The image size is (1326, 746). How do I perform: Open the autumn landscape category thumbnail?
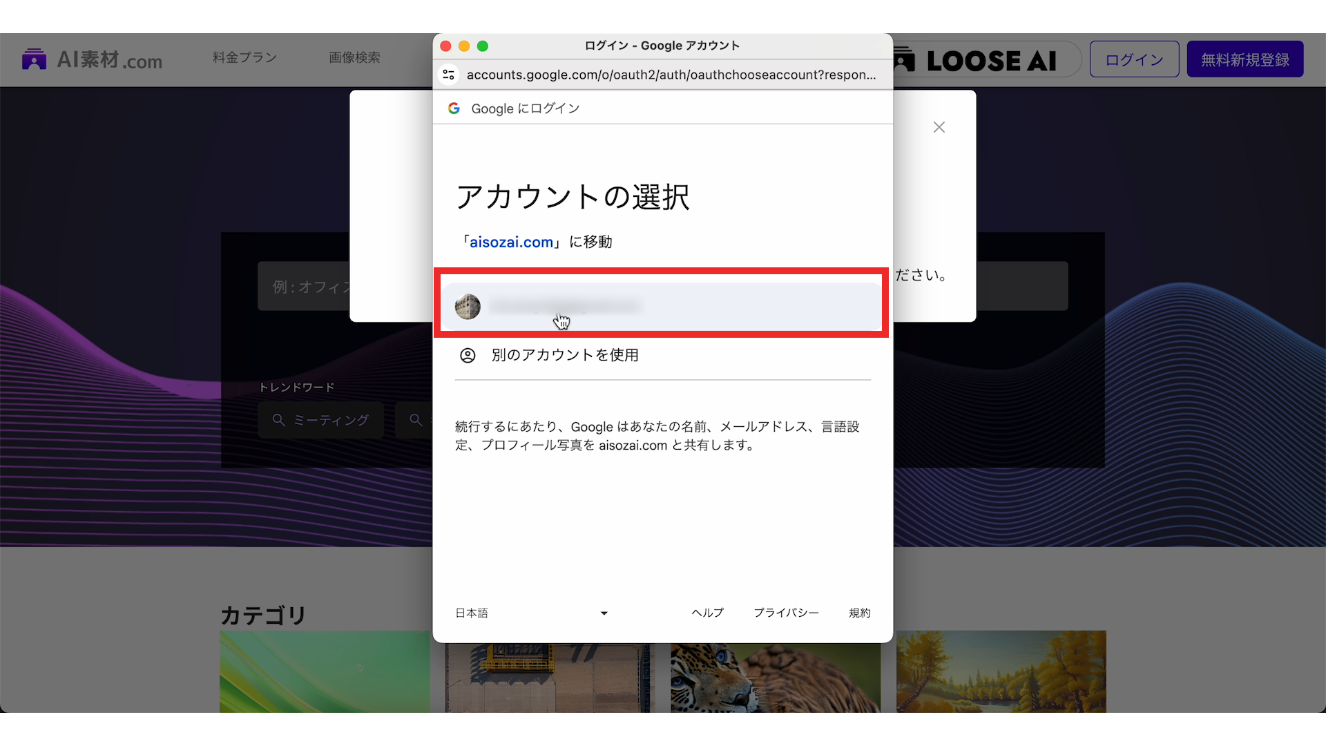click(1001, 671)
